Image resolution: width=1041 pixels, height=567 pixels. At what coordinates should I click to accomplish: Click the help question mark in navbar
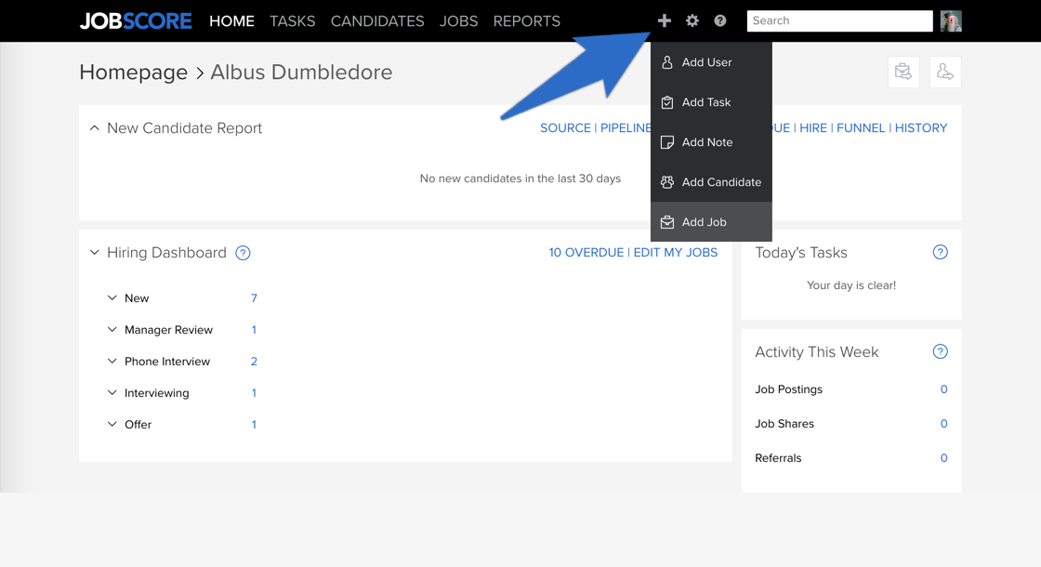(719, 20)
